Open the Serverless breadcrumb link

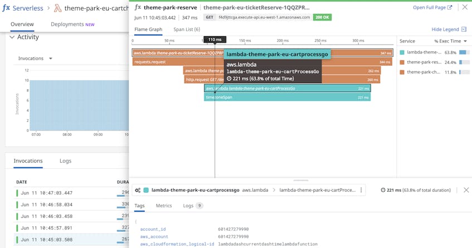(x=28, y=8)
